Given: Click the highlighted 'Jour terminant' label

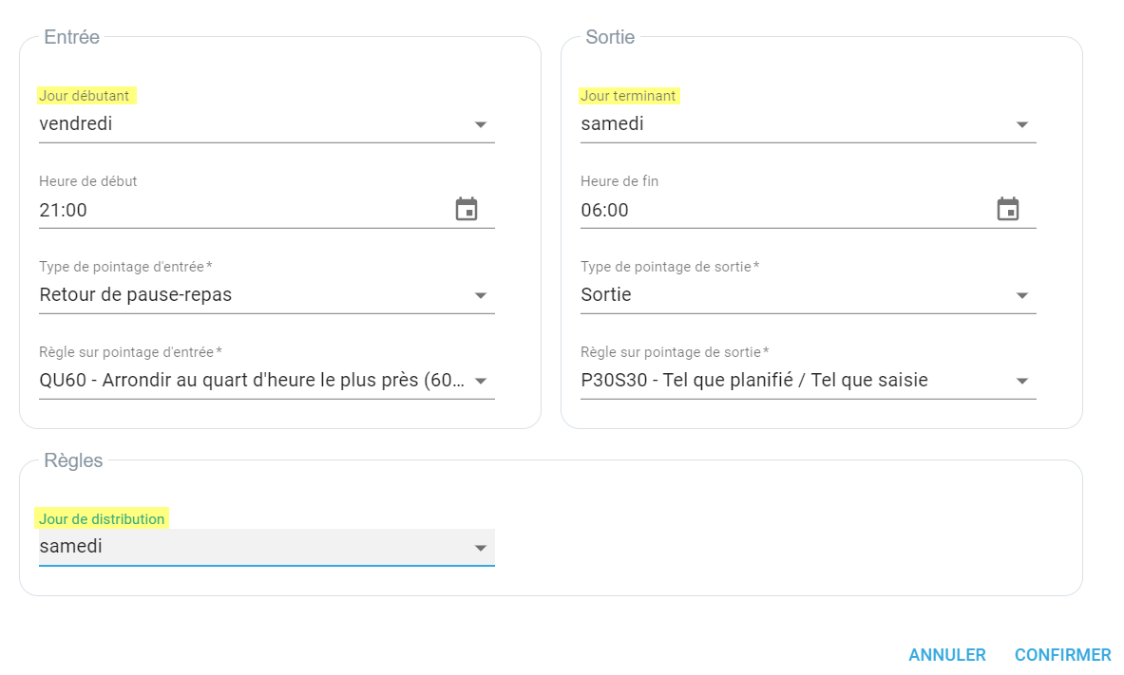Looking at the screenshot, I should [628, 96].
